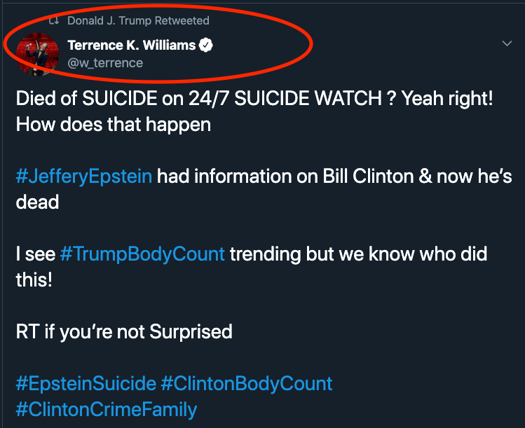525x428 pixels.
Task: Click the Terrence K. Williams display name
Action: pos(131,46)
